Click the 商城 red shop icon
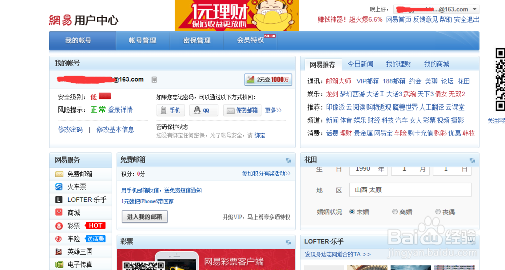 [x=59, y=212]
